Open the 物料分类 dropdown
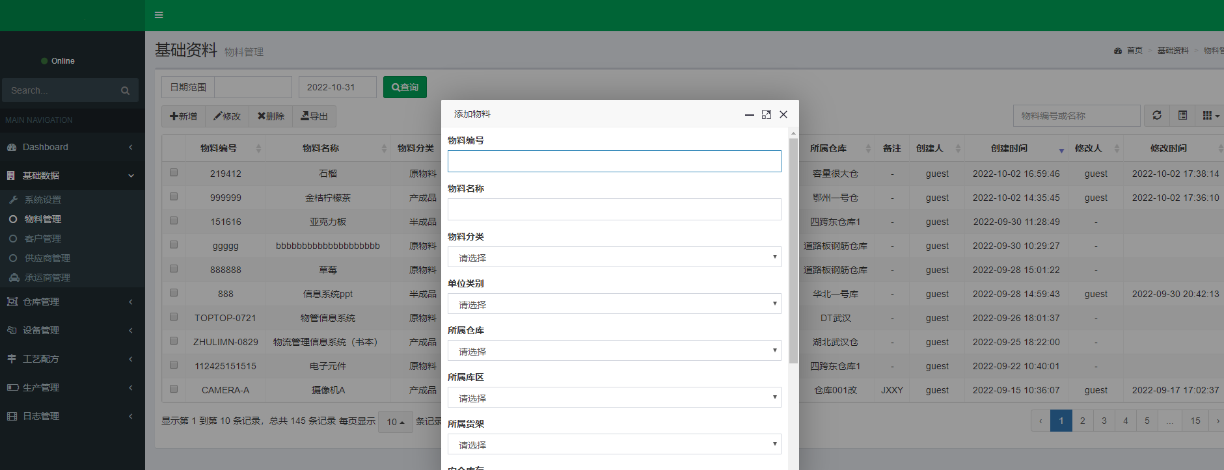The image size is (1224, 470). click(614, 257)
